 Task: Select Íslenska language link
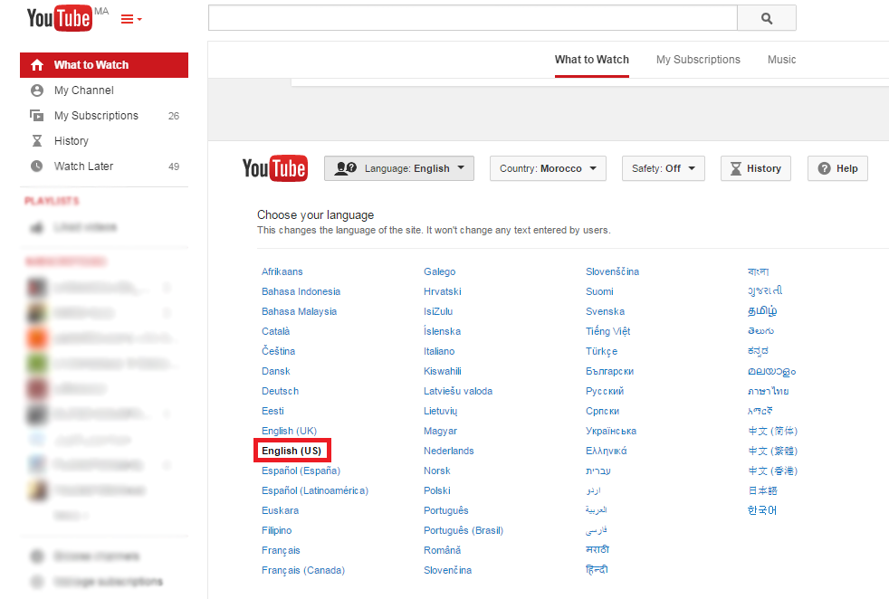click(442, 331)
